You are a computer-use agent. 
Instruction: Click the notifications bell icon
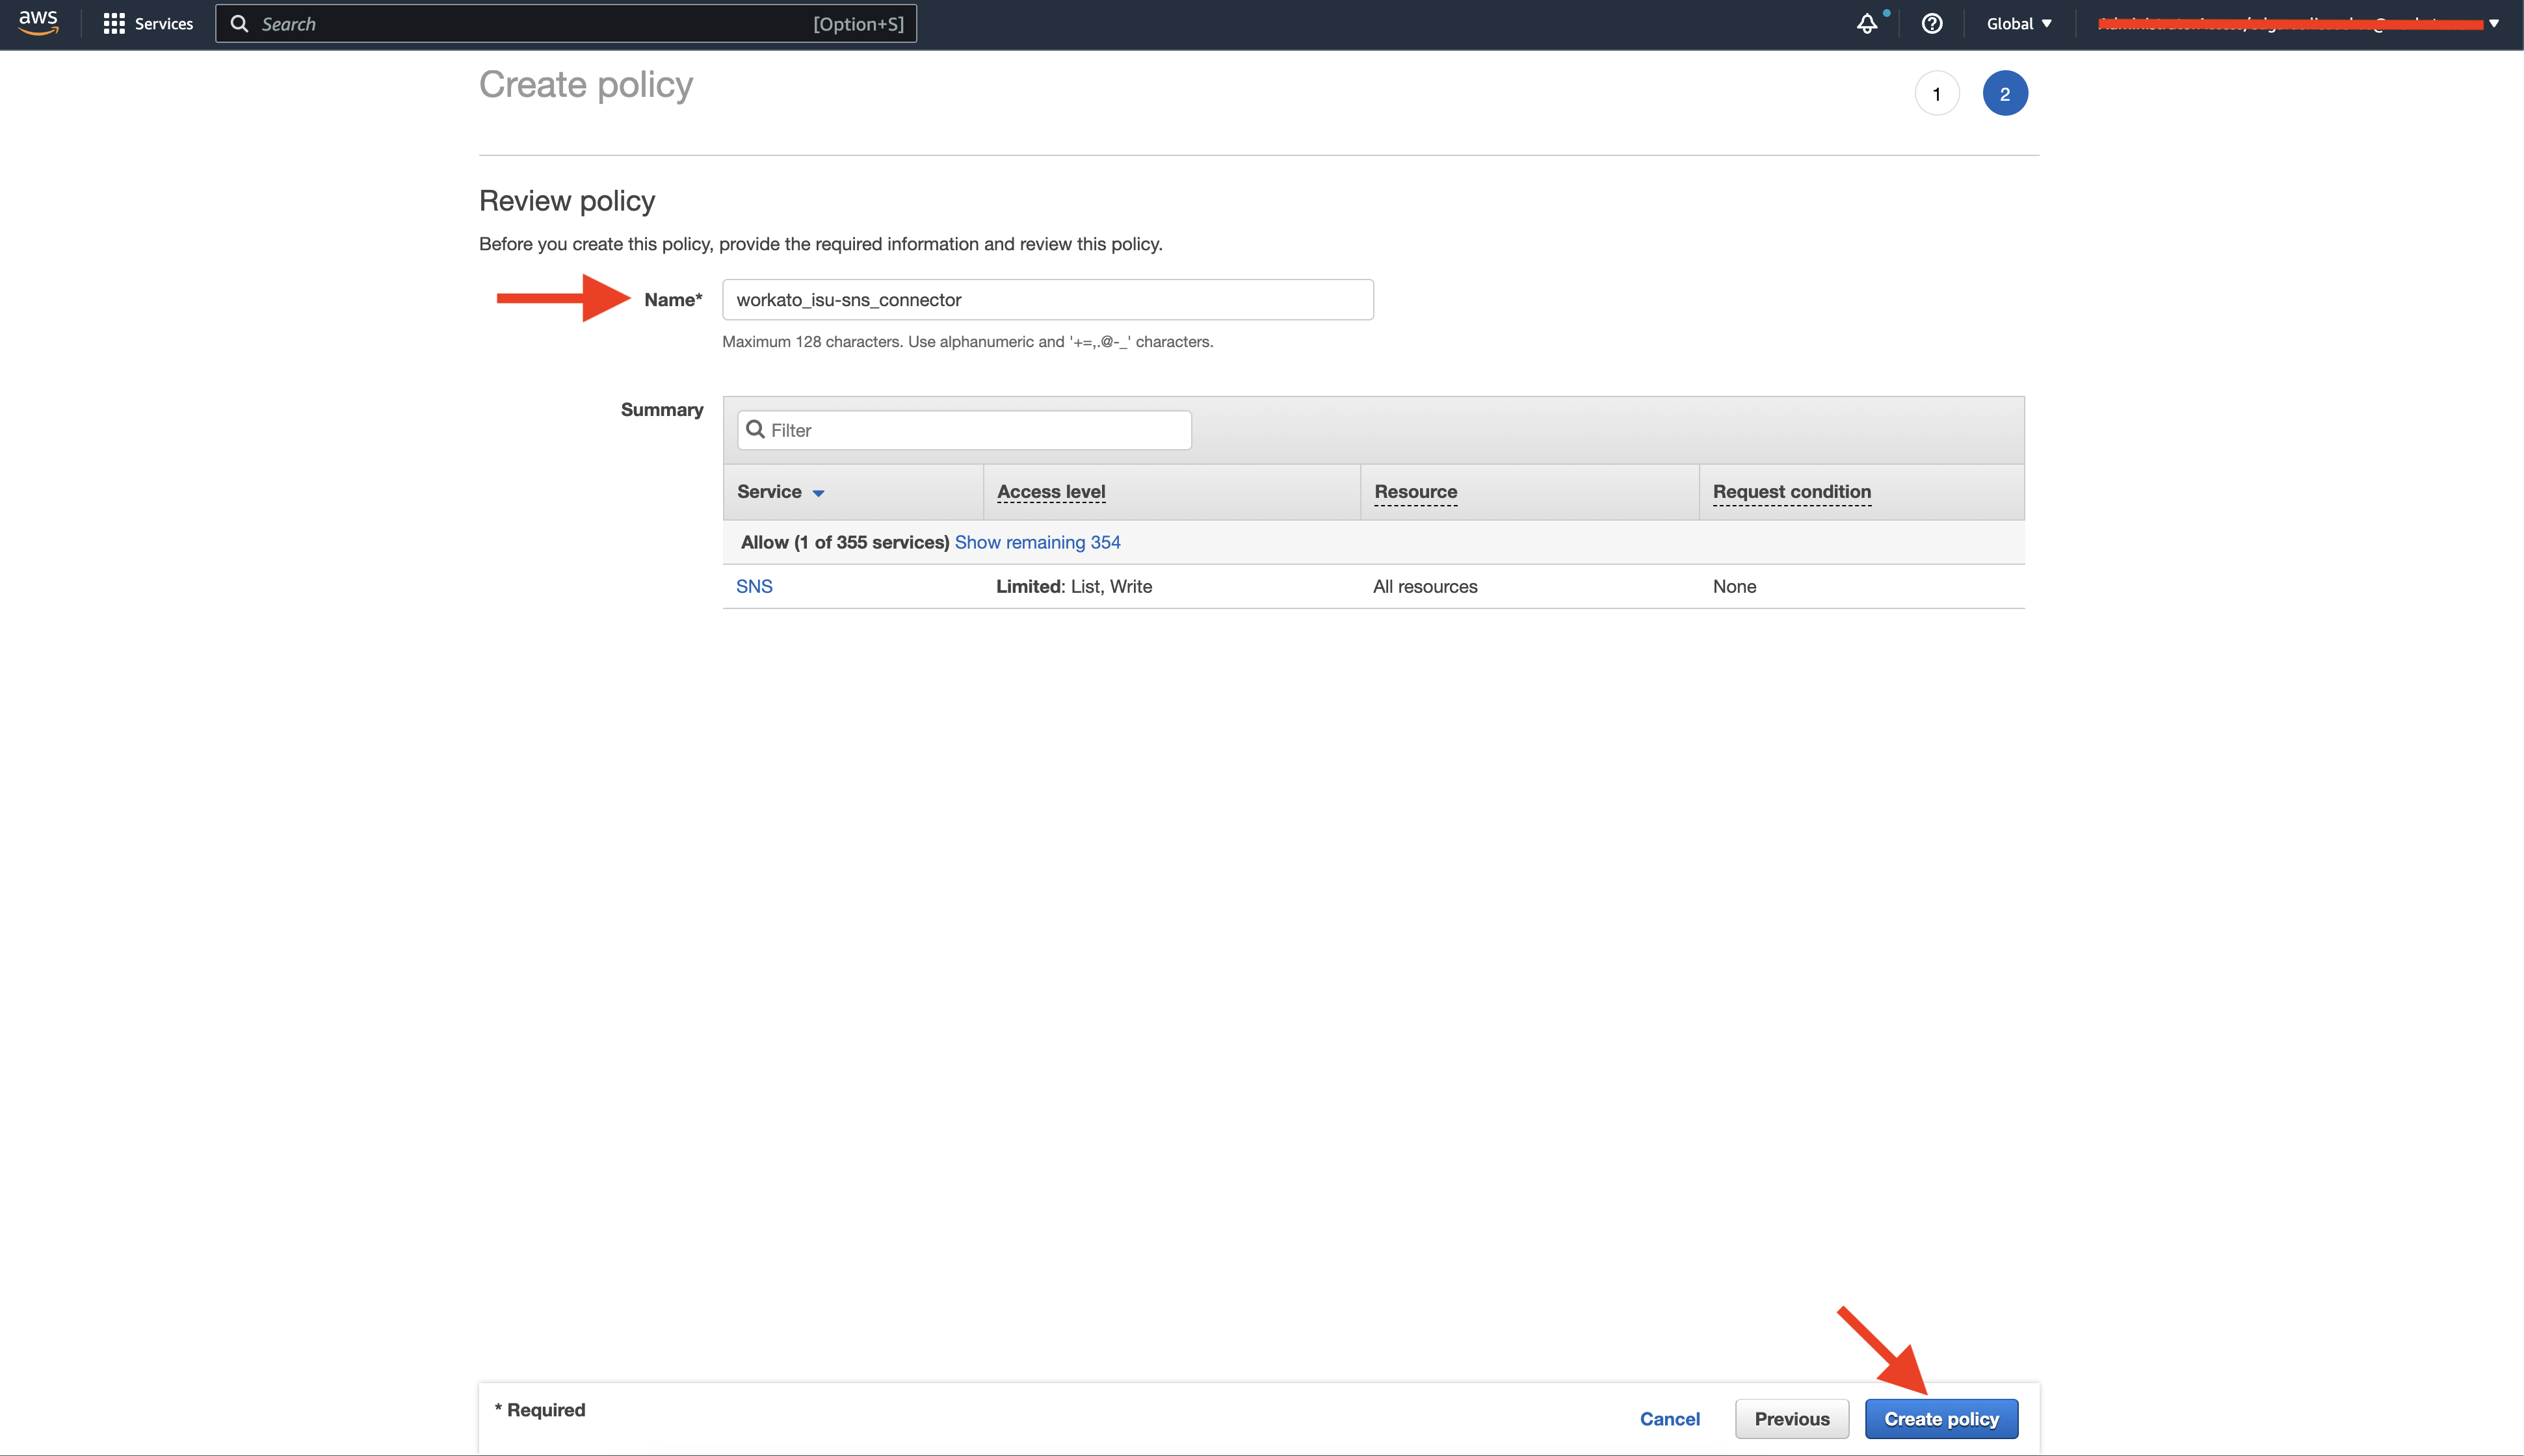coord(1866,23)
